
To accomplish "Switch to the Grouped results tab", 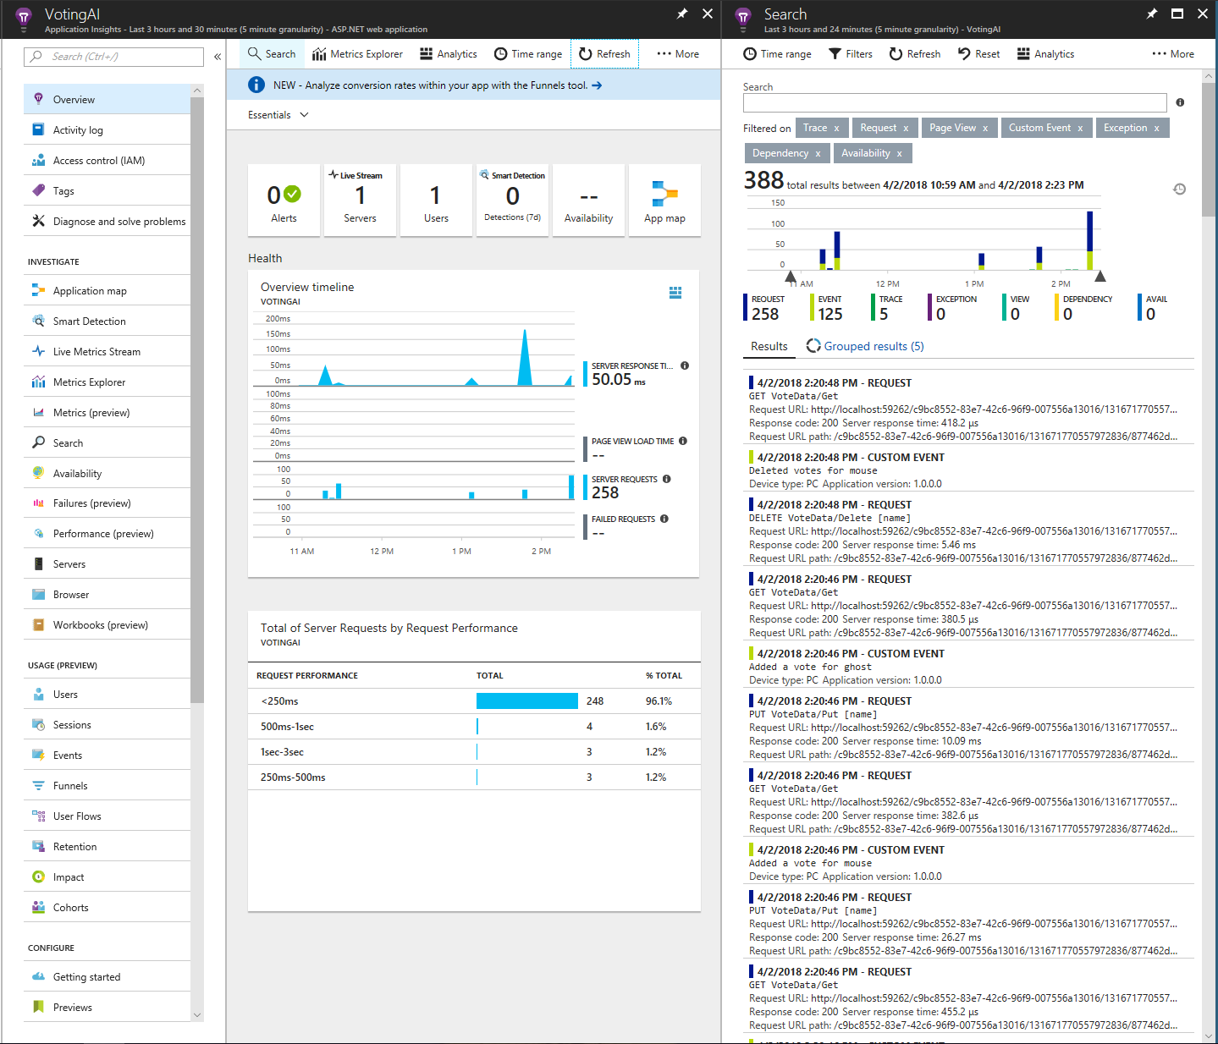I will coord(874,346).
